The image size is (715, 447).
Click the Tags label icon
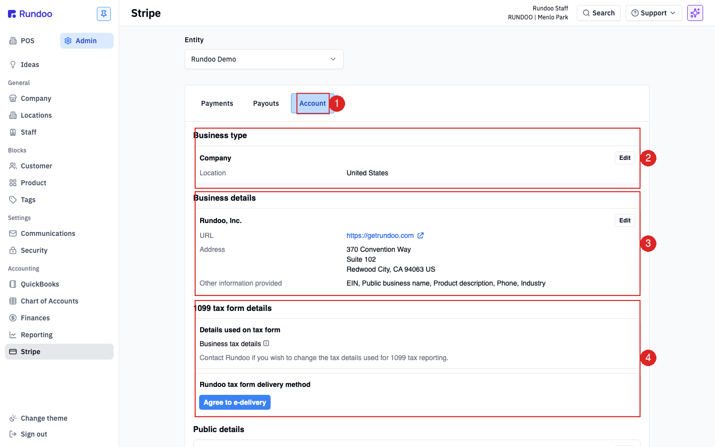13,200
